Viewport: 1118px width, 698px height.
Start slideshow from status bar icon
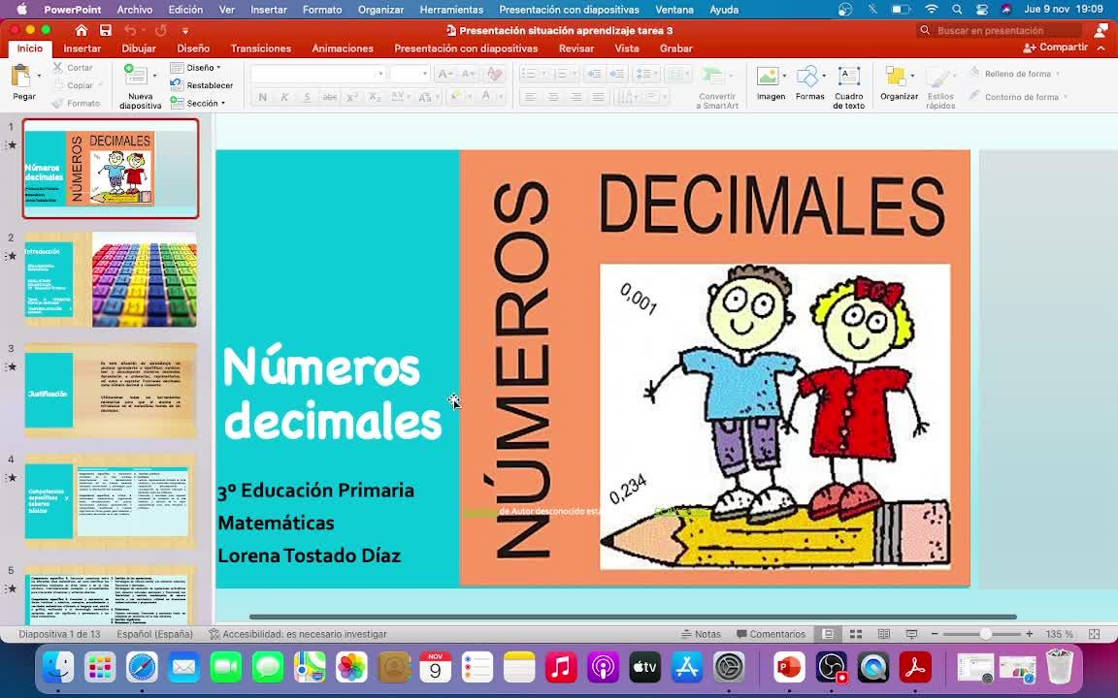(x=911, y=634)
